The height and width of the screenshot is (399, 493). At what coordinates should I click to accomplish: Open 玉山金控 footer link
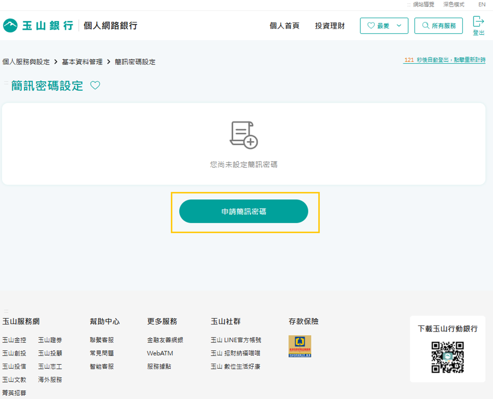(x=14, y=340)
